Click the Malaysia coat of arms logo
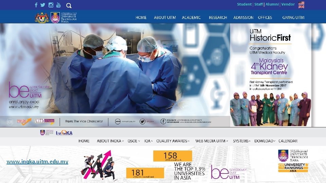326x183 pixels. [x=42, y=17]
